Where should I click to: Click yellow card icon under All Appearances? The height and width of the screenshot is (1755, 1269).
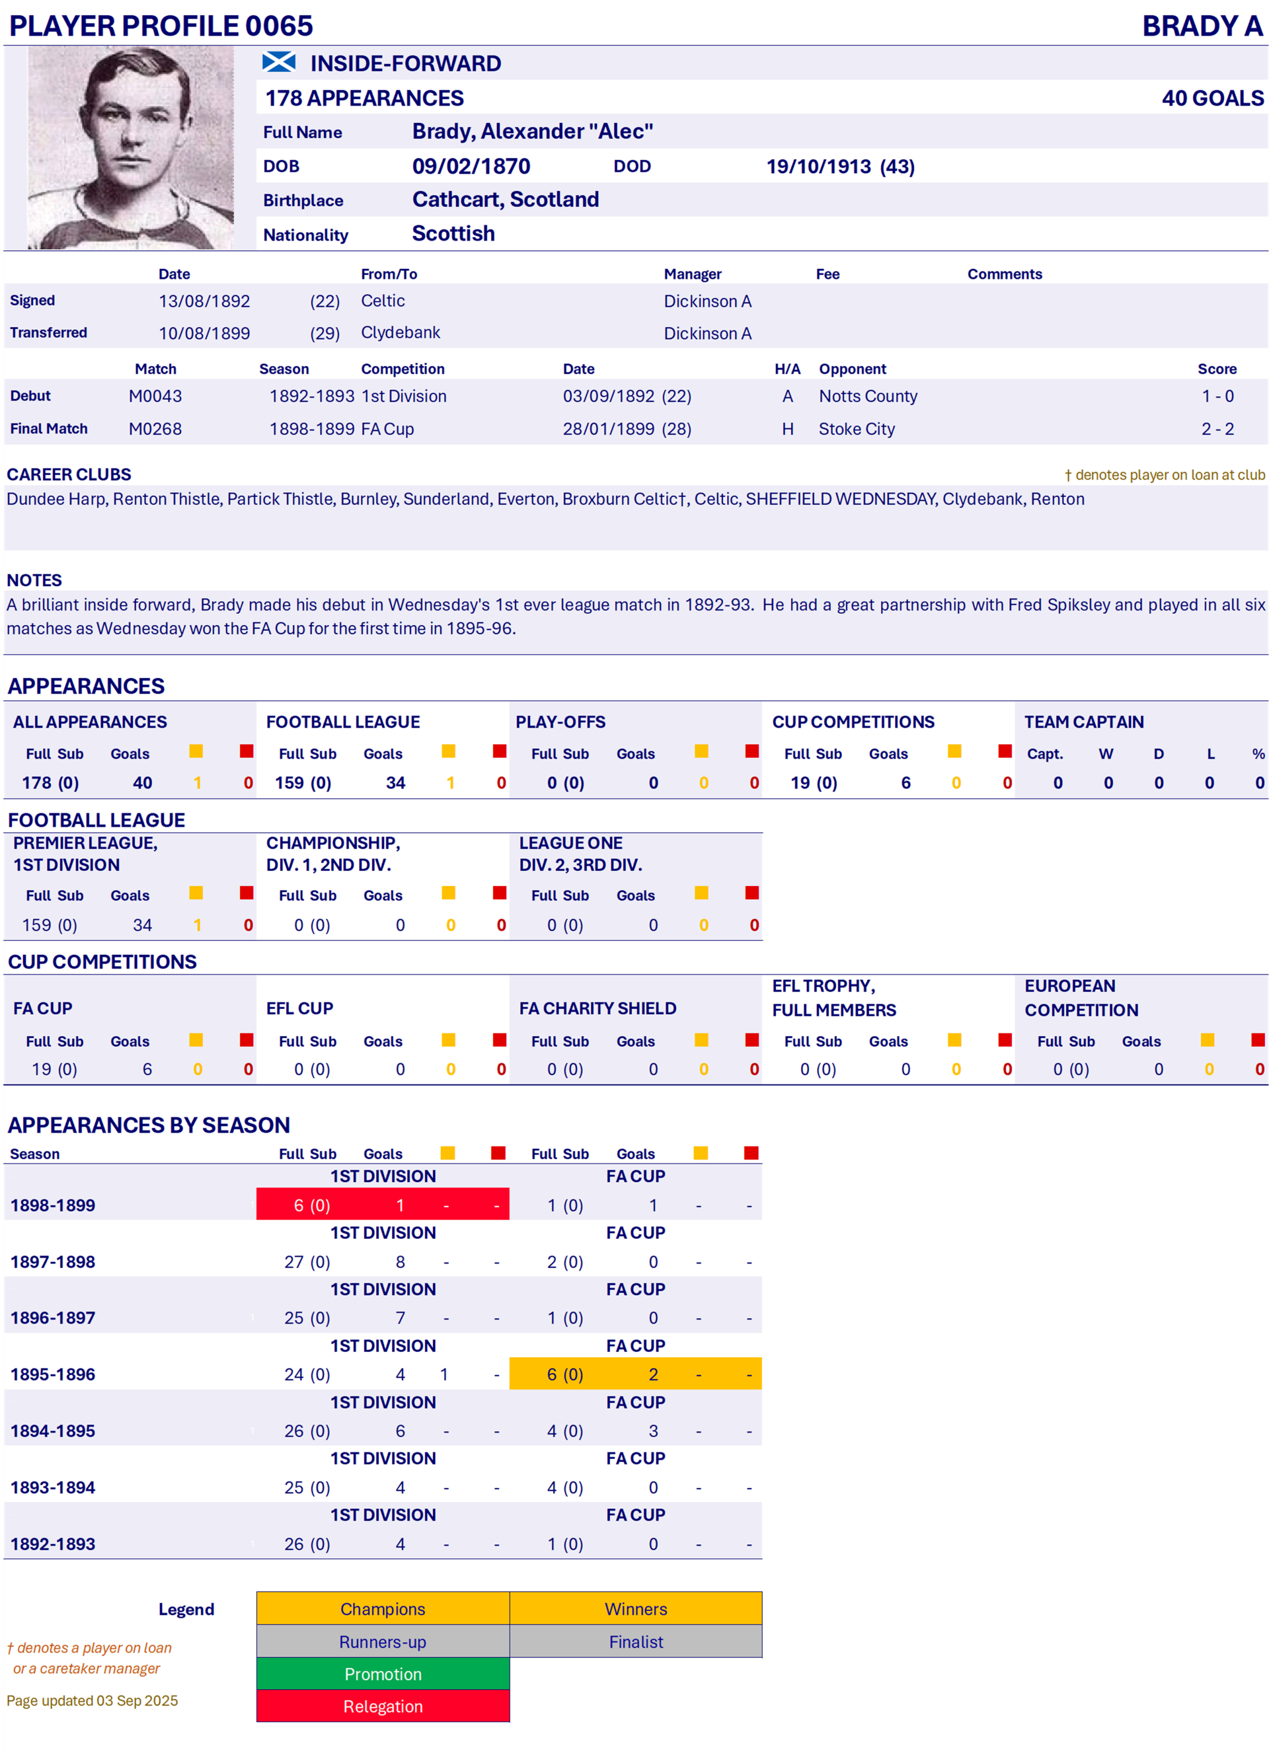(x=196, y=751)
